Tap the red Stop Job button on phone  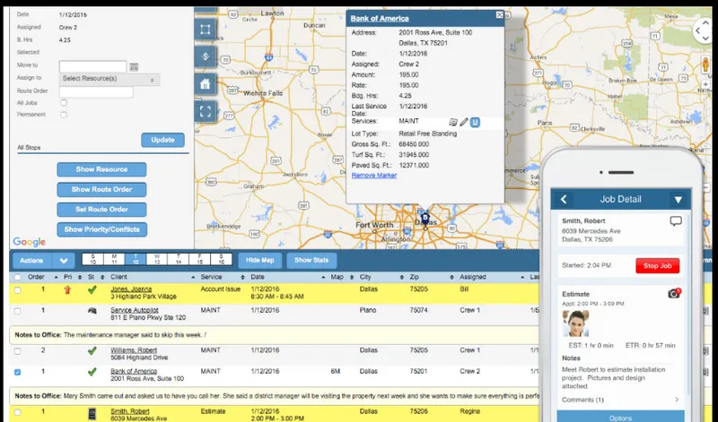658,265
